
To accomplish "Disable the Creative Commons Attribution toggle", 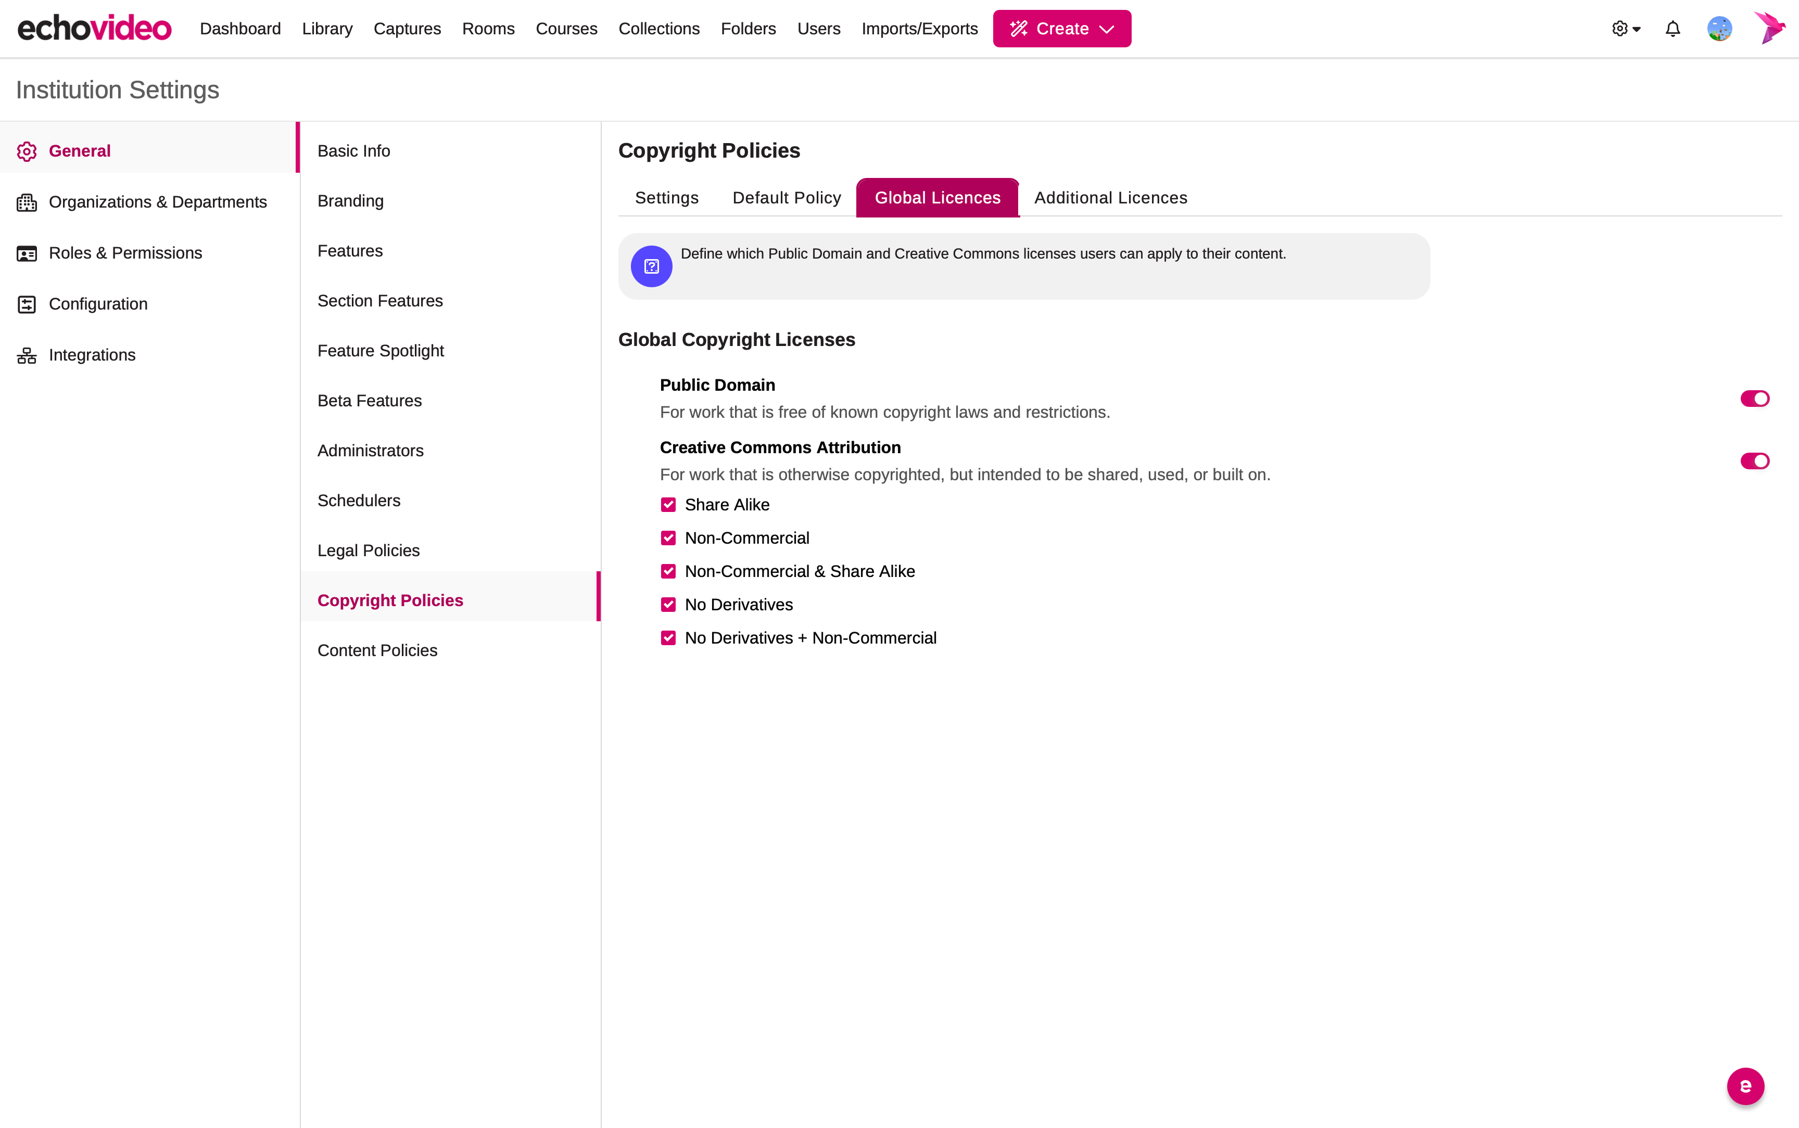I will [1754, 461].
